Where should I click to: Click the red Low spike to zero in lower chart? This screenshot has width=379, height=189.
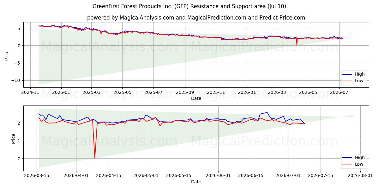click(x=95, y=157)
